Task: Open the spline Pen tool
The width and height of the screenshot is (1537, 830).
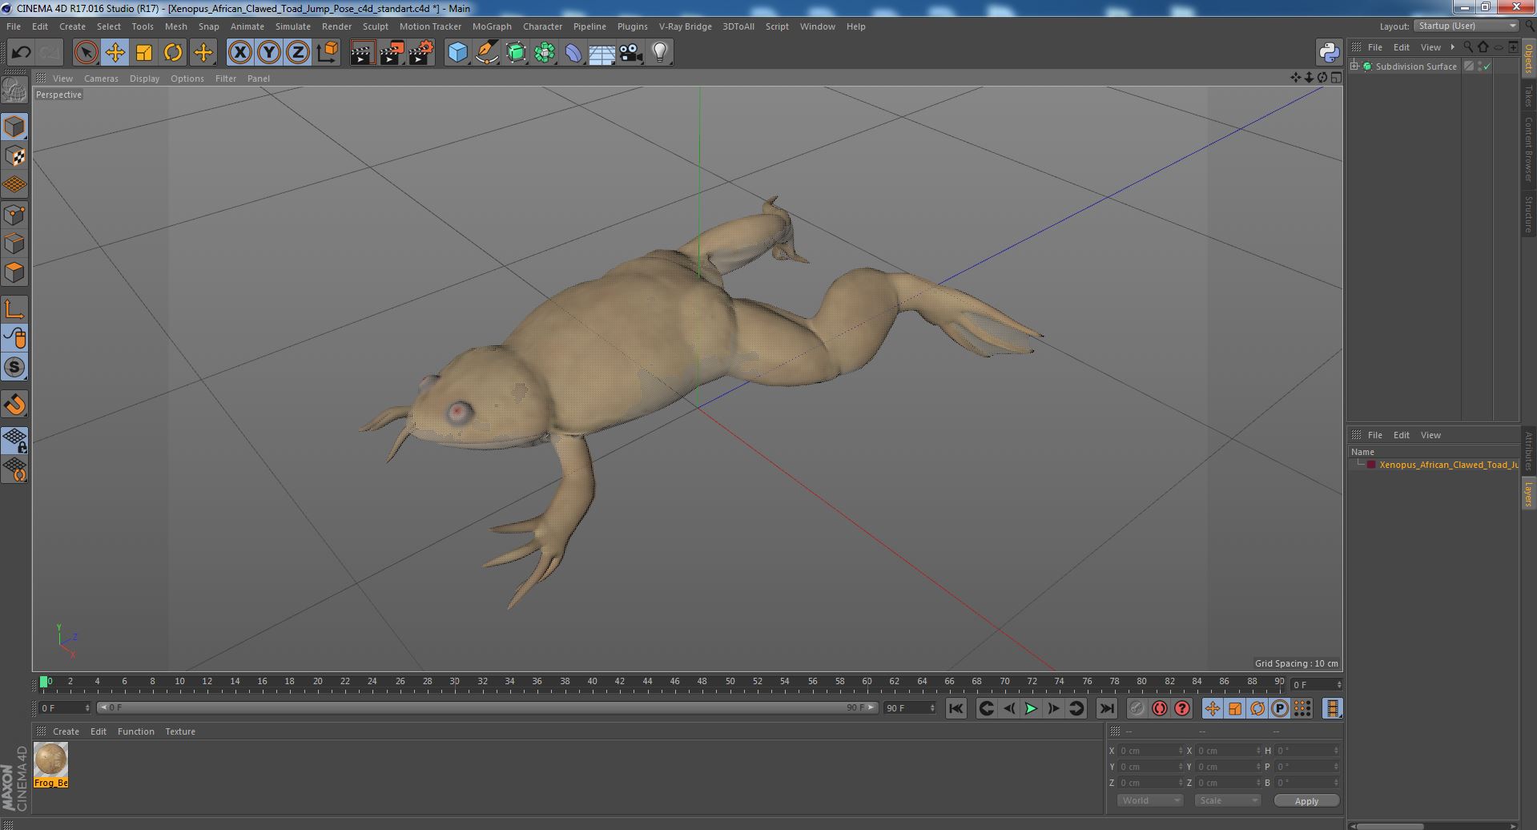Action: pyautogui.click(x=486, y=53)
